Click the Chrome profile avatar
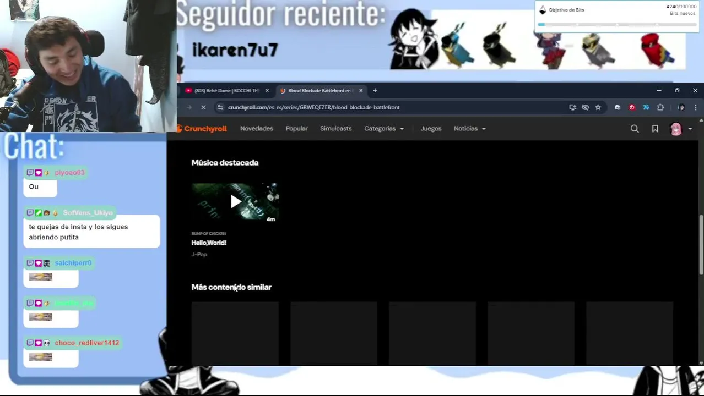This screenshot has width=704, height=396. point(681,107)
